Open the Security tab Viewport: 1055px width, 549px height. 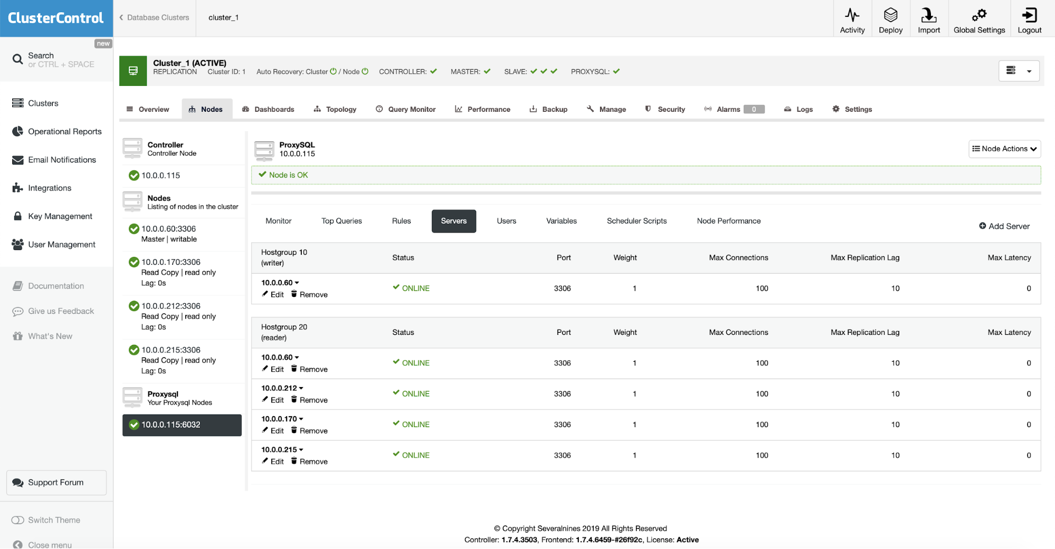[x=665, y=109]
